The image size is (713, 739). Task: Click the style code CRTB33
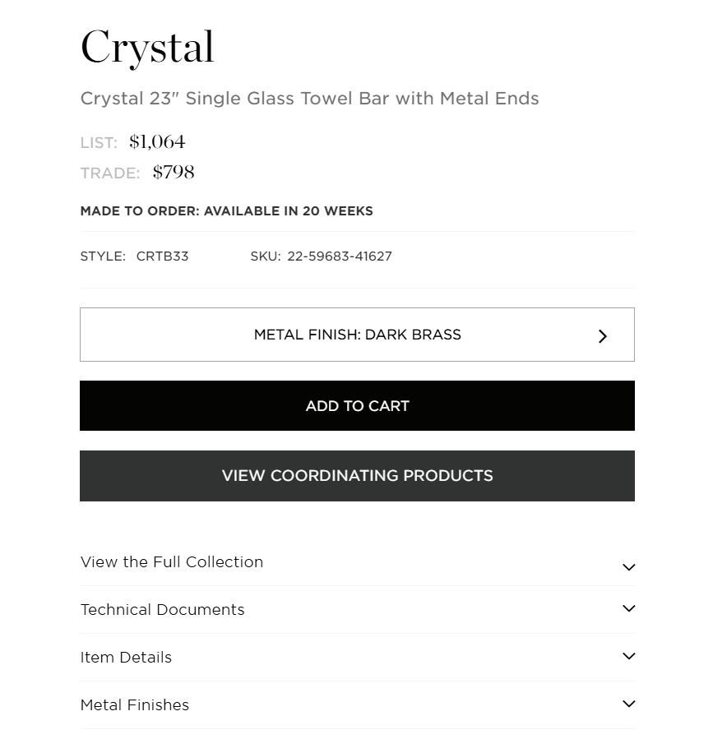(163, 256)
